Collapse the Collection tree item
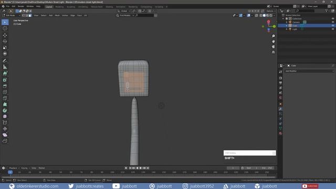 283,19
